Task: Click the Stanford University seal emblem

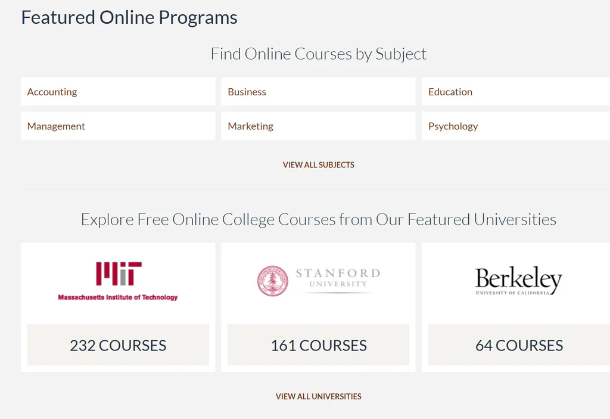Action: [272, 281]
